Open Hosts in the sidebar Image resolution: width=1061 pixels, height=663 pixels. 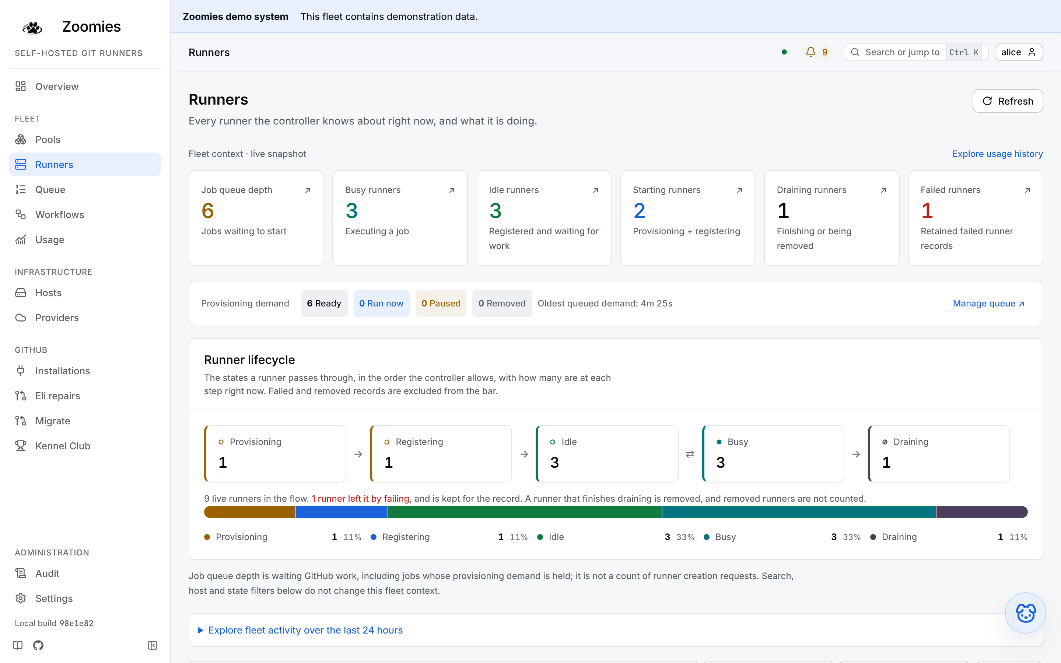(x=85, y=292)
